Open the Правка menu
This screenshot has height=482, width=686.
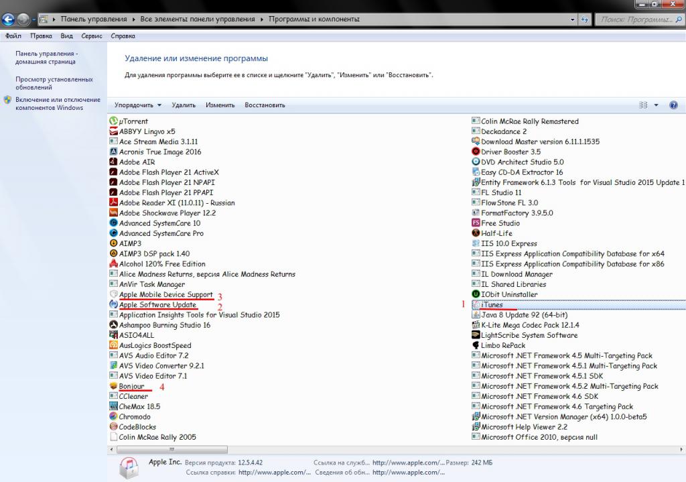pos(41,36)
